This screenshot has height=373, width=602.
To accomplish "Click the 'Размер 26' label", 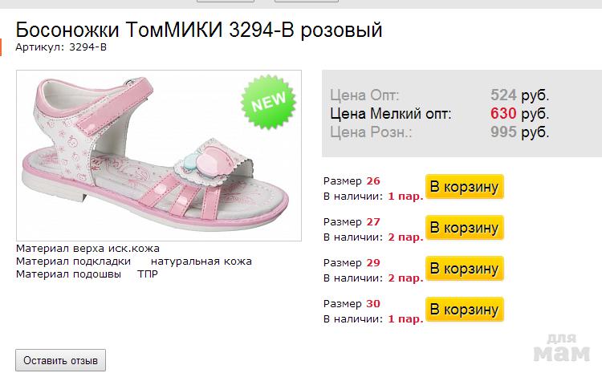I will pos(352,180).
